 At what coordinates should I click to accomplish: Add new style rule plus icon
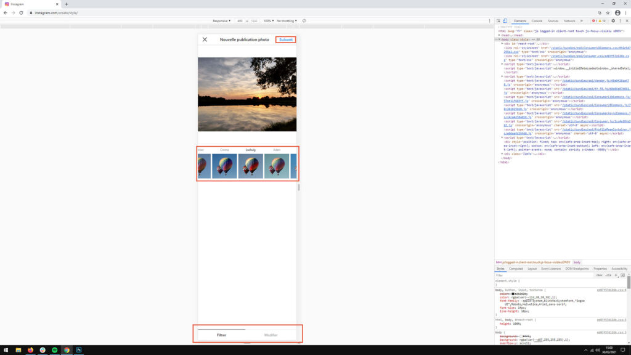point(616,275)
